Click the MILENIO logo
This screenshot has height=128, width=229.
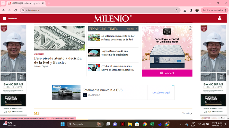[x=113, y=18]
